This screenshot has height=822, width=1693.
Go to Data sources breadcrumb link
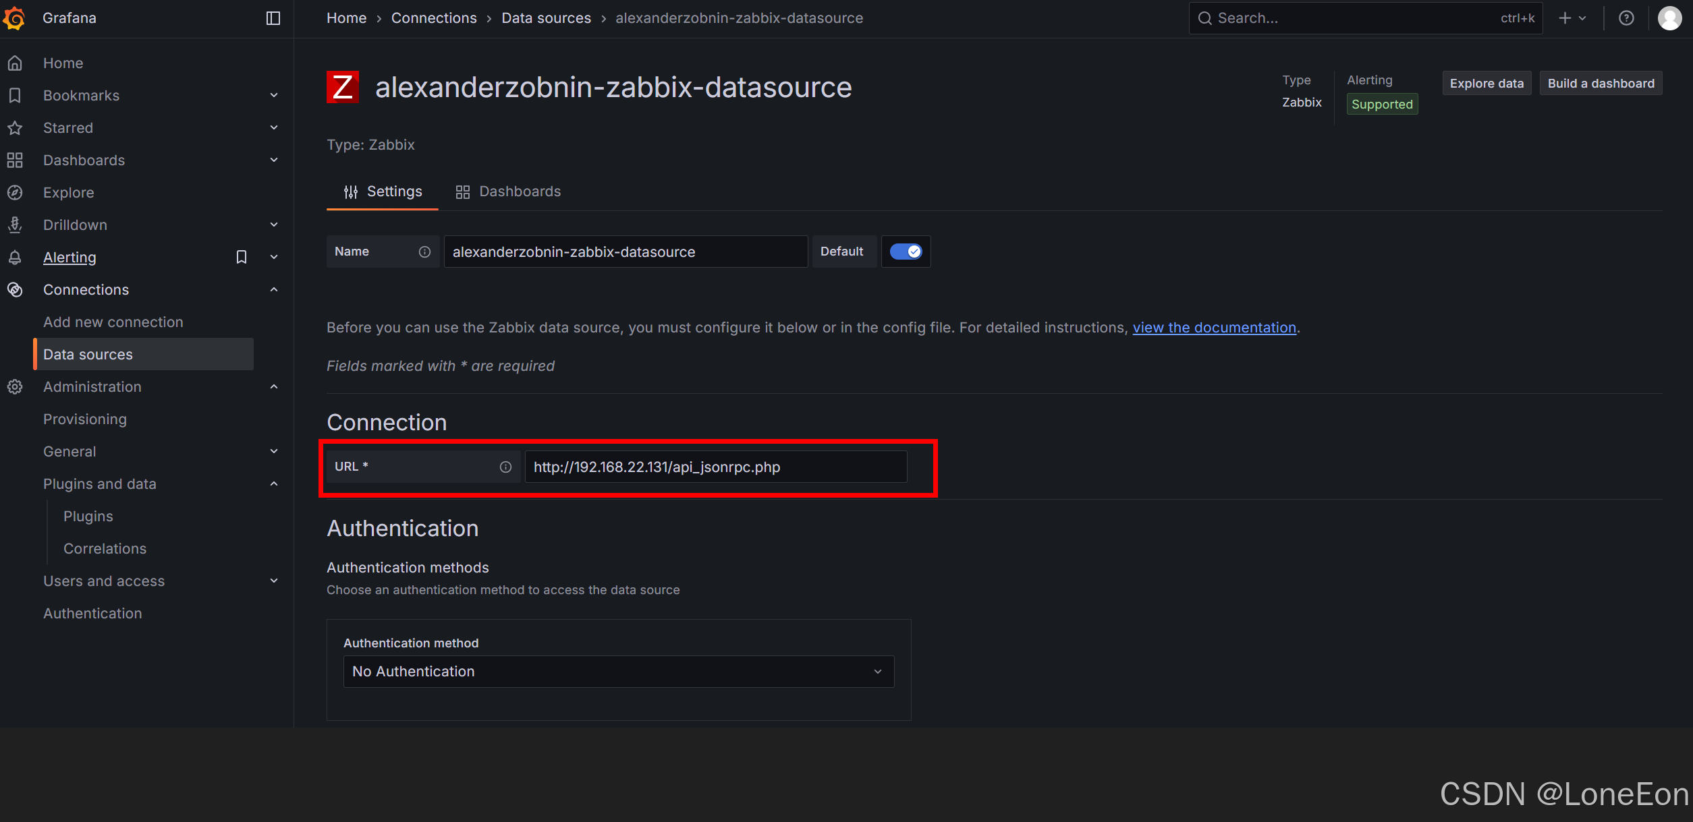click(x=546, y=18)
